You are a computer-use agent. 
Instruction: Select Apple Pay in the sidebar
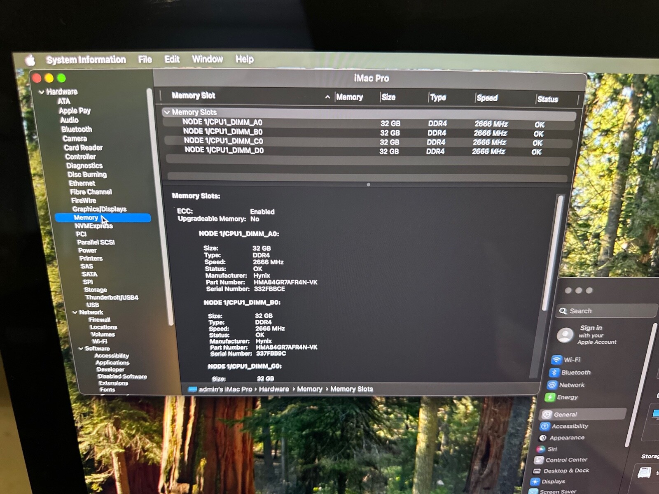(x=75, y=111)
